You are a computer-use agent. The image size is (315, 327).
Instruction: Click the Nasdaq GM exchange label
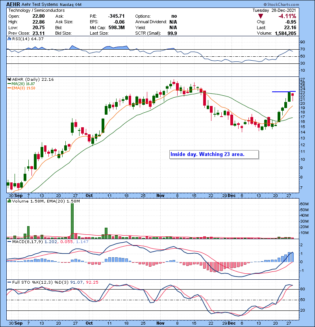(x=70, y=5)
